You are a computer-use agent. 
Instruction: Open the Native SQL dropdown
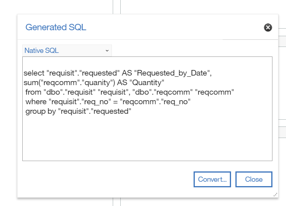tap(67, 51)
